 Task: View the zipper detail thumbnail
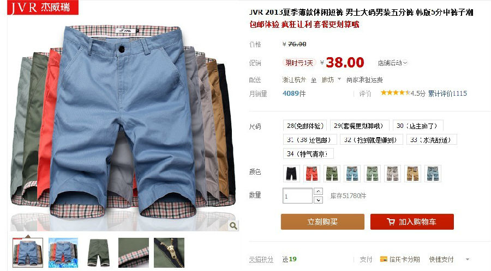point(169,253)
